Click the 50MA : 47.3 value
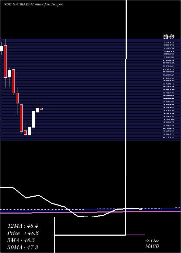The width and height of the screenshot is (181, 253). tap(23, 247)
